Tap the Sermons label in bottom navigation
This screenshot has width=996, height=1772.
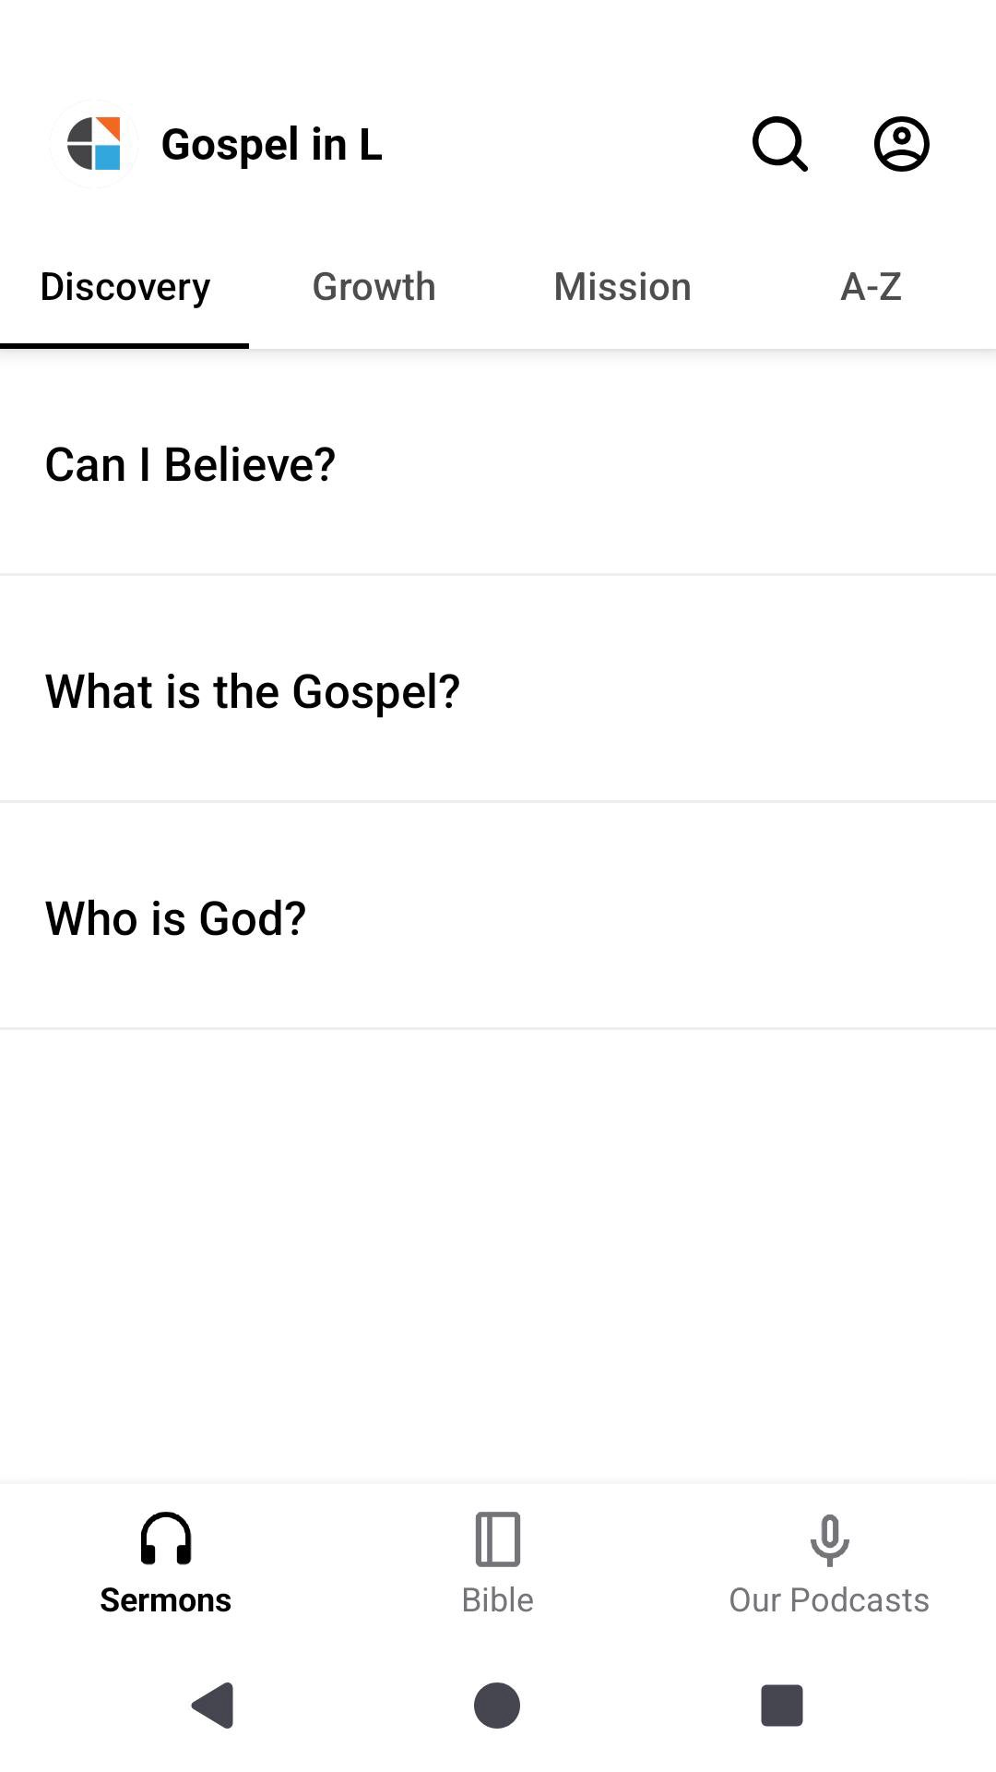(x=166, y=1599)
